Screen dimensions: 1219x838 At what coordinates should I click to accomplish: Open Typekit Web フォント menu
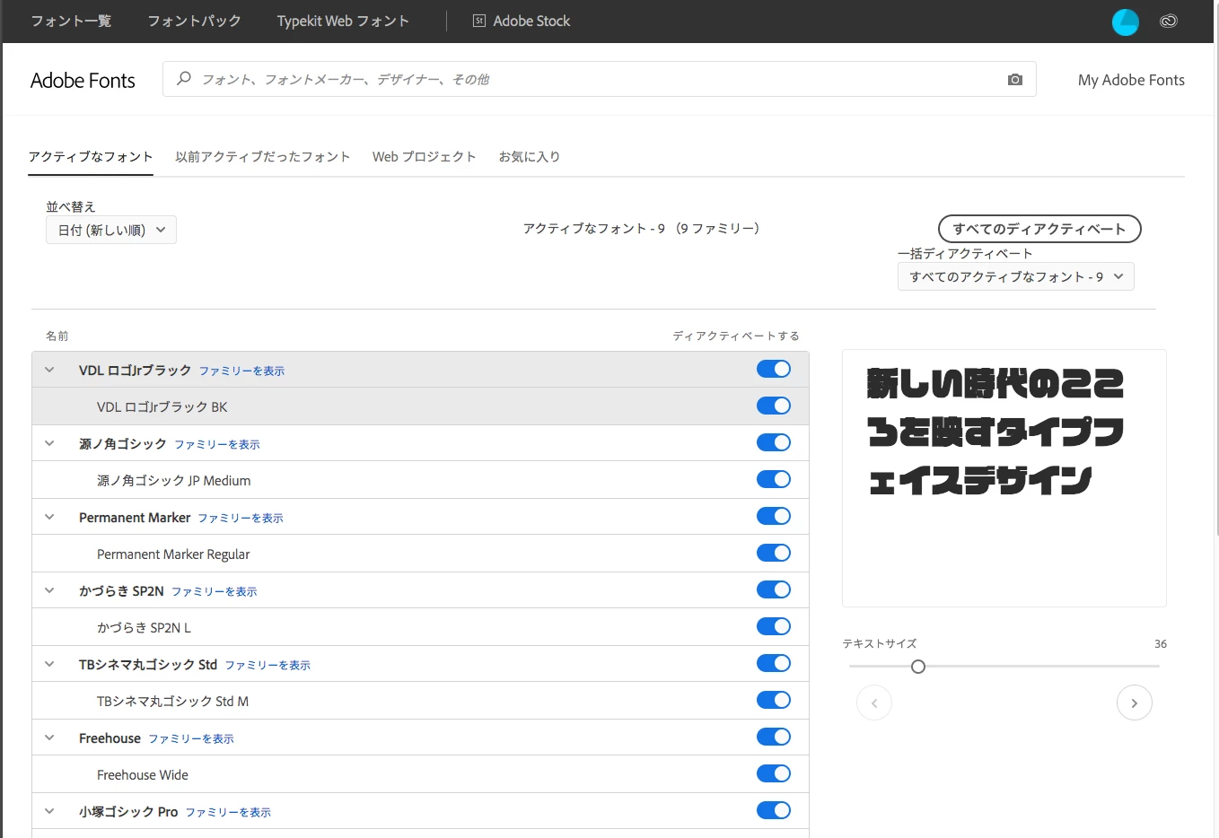(x=343, y=21)
